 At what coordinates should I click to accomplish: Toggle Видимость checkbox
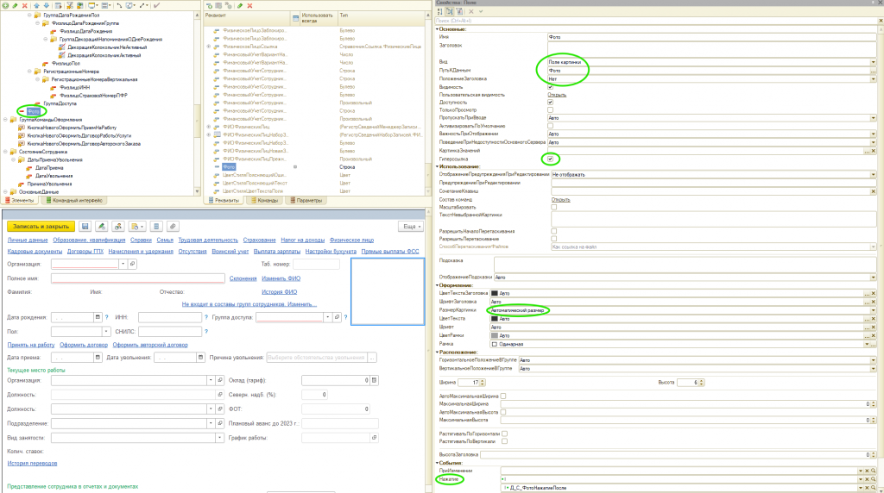click(x=550, y=87)
